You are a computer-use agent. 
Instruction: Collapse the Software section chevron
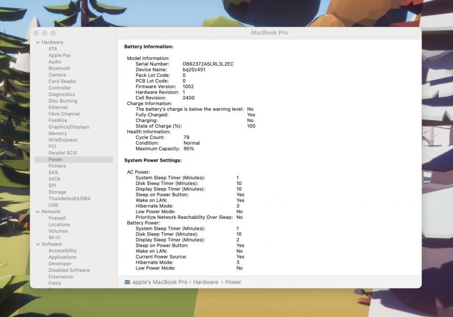tap(38, 244)
